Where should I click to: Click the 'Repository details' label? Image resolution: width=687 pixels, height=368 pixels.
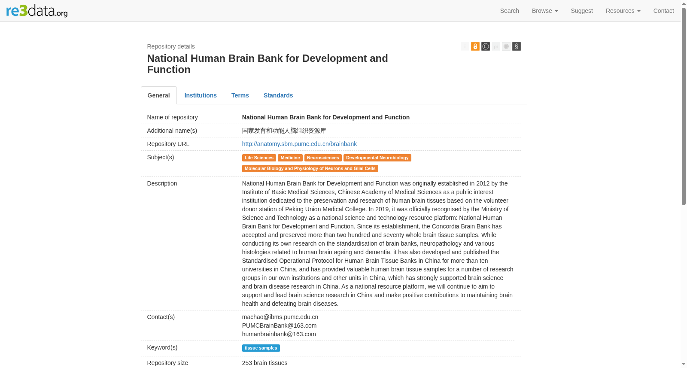click(171, 46)
